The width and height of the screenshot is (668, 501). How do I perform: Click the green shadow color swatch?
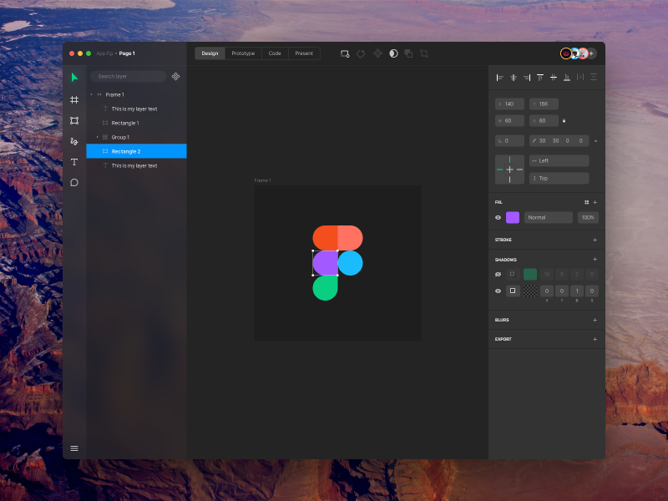click(530, 275)
